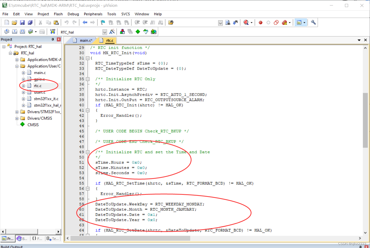Start debug session icon
This screenshot has width=370, height=248.
246,23
